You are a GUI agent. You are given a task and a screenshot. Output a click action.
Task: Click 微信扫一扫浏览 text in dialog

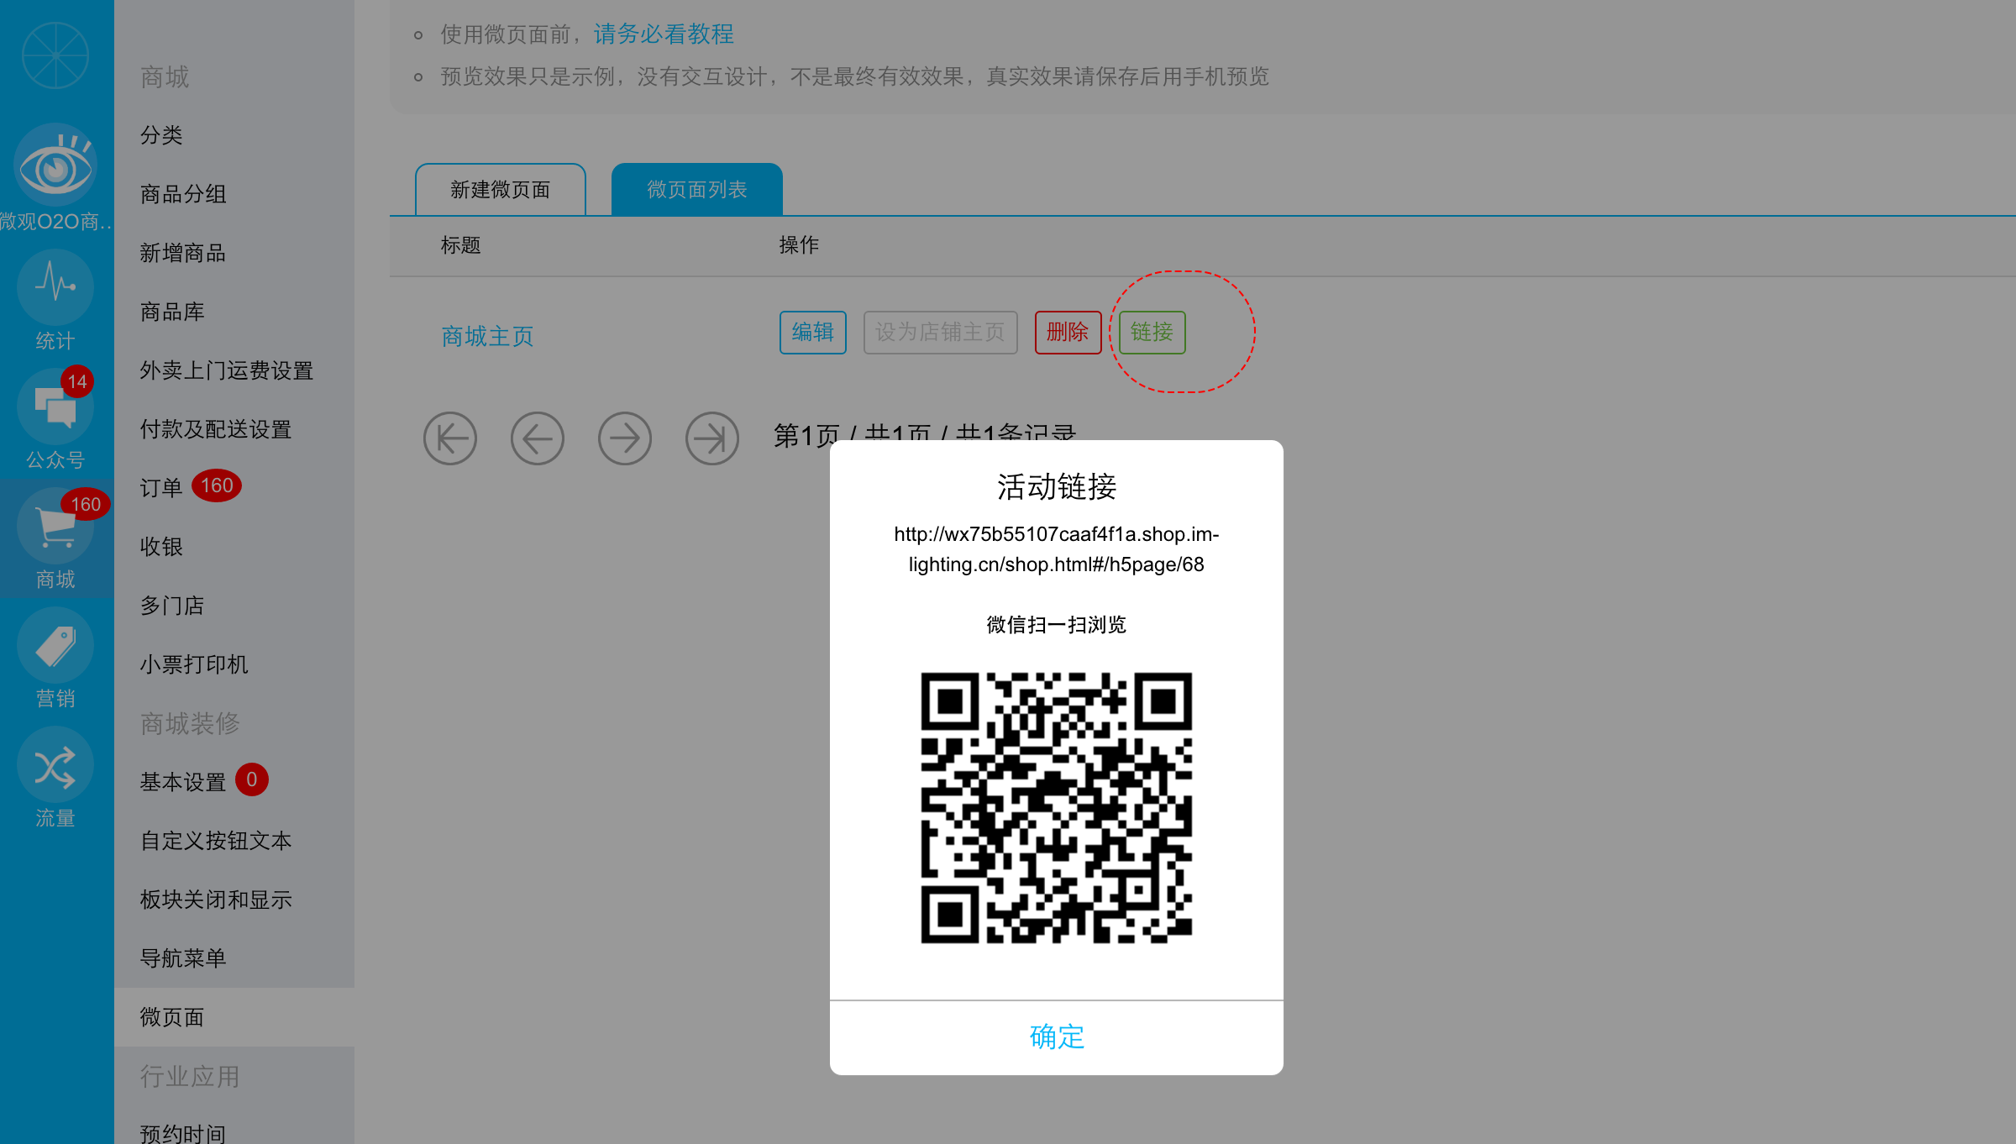[x=1057, y=625]
